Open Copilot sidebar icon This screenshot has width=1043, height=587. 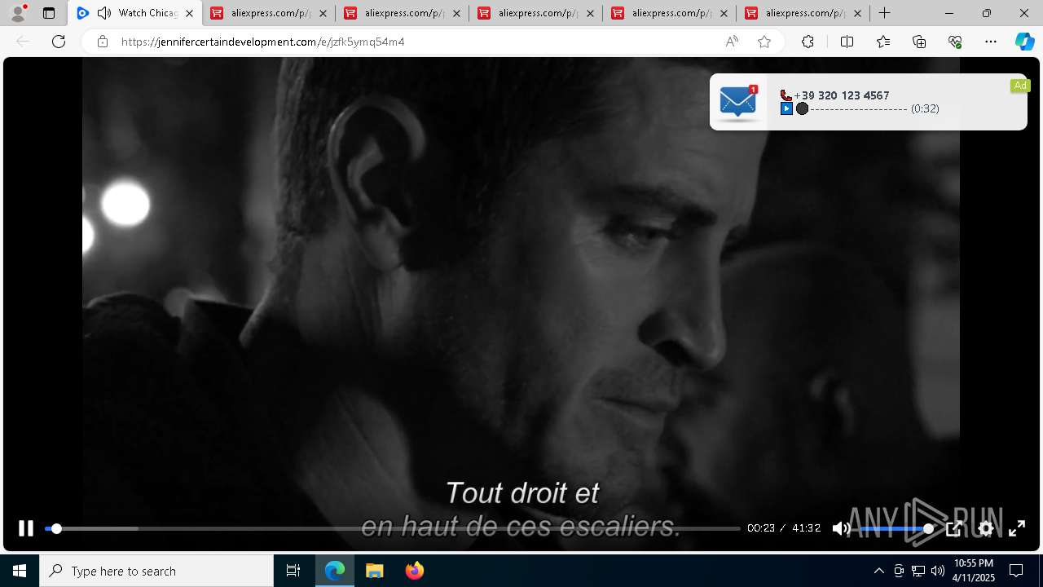coord(1024,42)
